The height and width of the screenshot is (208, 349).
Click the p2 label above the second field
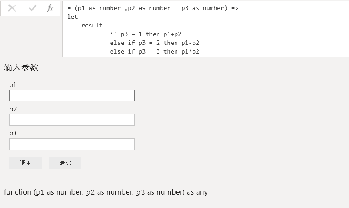[x=13, y=109]
